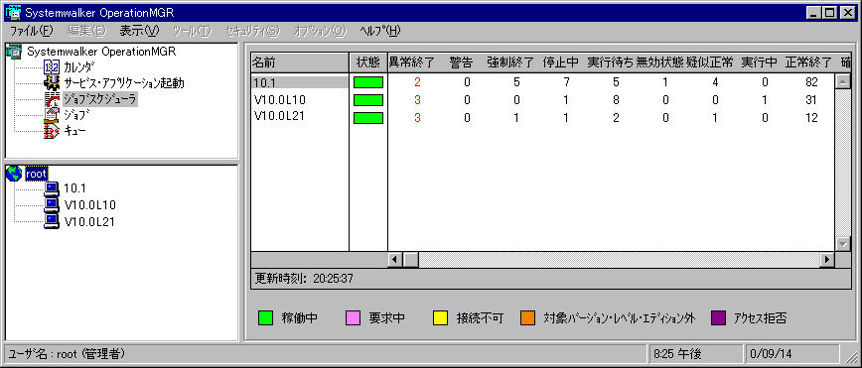Click the orange 対象バージョン・レベル・エディション外 swatch
Screen dimensions: 862x368
(527, 318)
